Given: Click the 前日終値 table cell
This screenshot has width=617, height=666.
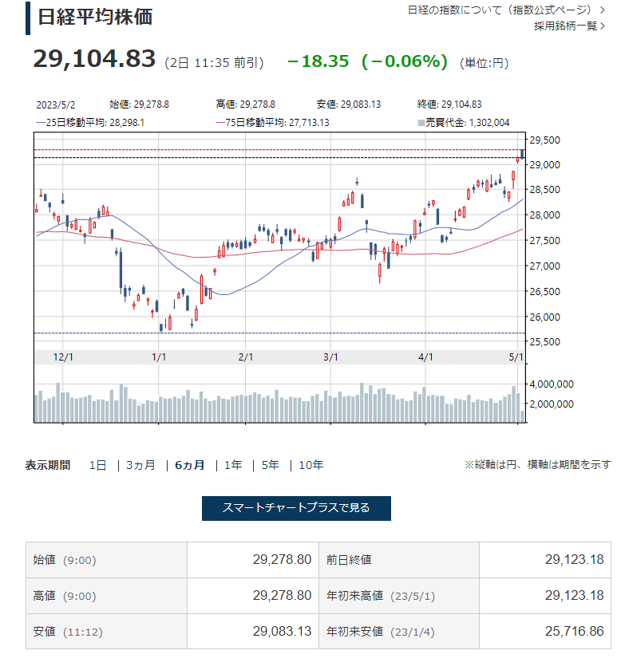Looking at the screenshot, I should [x=399, y=560].
